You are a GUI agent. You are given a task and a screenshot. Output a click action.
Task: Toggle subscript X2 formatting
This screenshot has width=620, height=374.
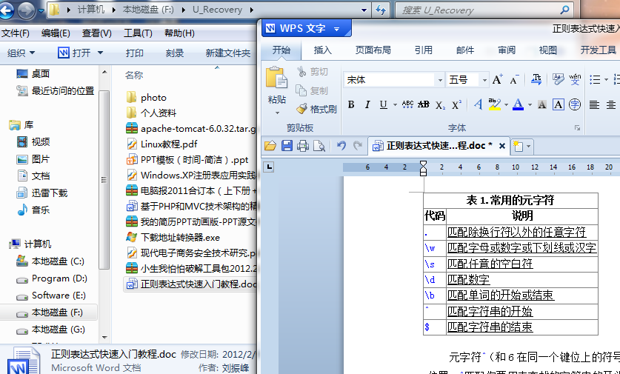tap(440, 104)
